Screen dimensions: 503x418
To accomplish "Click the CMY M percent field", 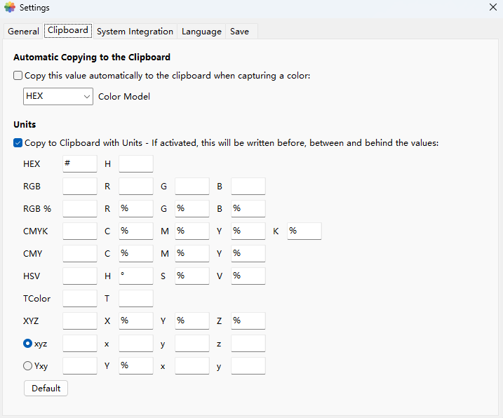I will click(192, 254).
